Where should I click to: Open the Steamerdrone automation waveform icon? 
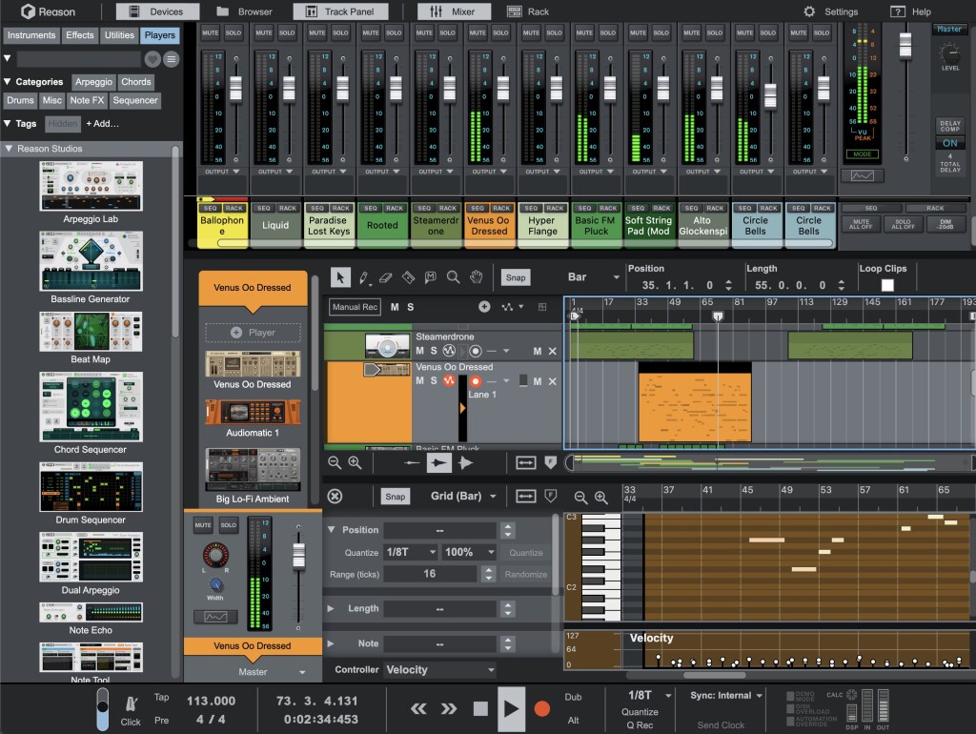[x=449, y=351]
